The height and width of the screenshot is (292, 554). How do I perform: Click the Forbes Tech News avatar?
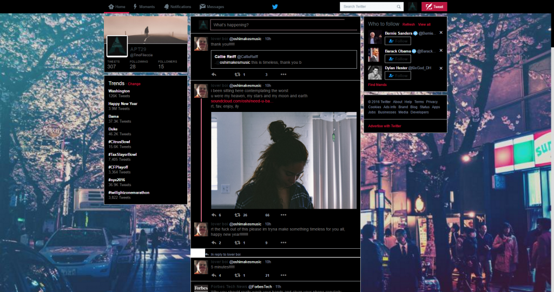pos(201,288)
